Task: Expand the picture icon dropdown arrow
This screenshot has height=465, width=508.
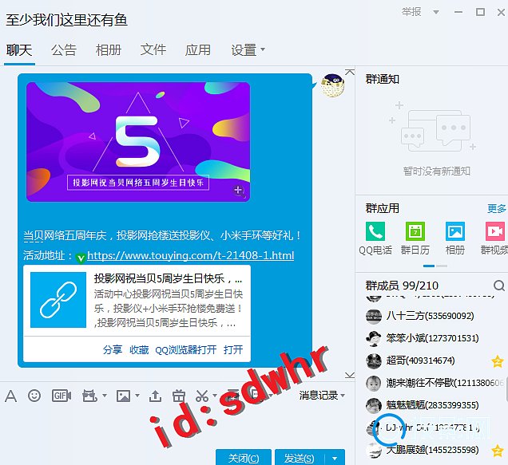Action: 137,396
